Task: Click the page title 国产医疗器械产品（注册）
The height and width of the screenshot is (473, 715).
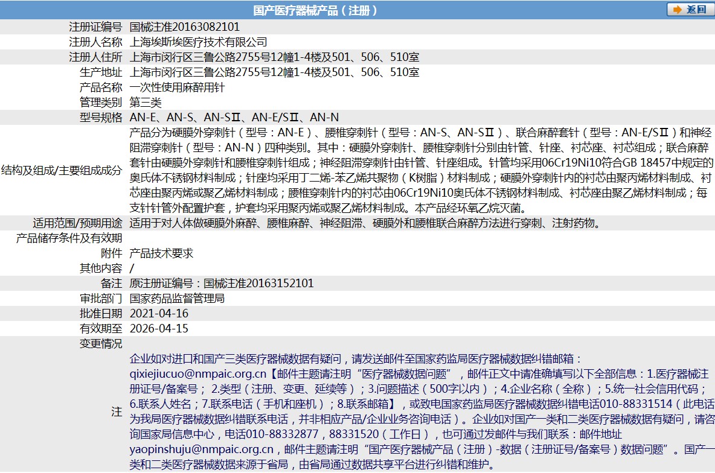Action: click(x=316, y=10)
